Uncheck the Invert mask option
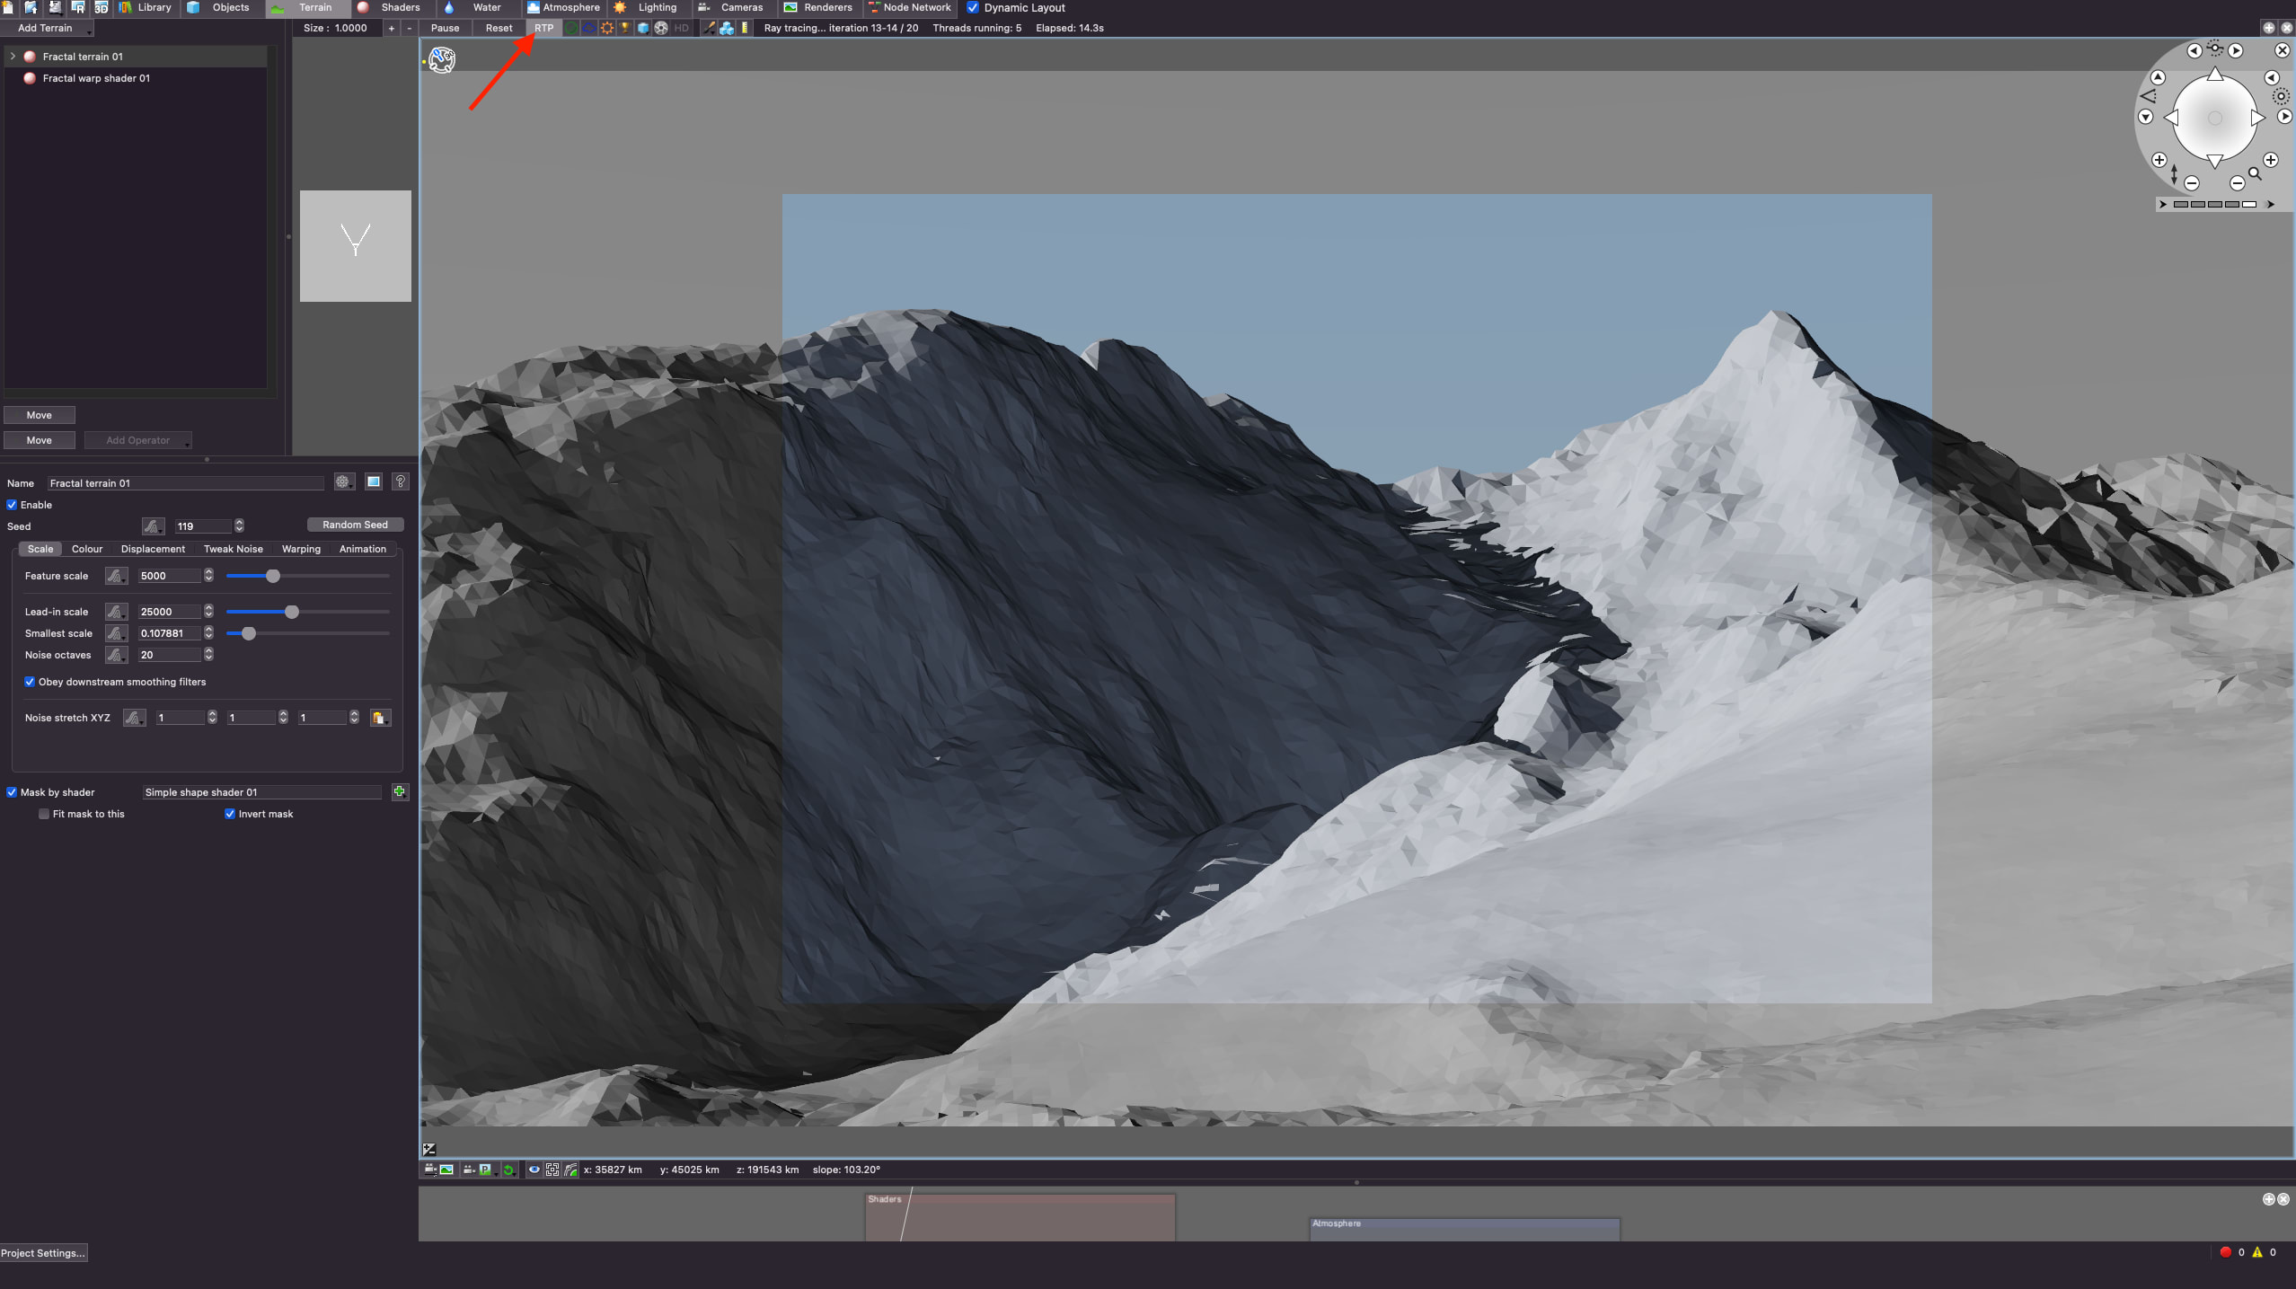 (x=230, y=814)
